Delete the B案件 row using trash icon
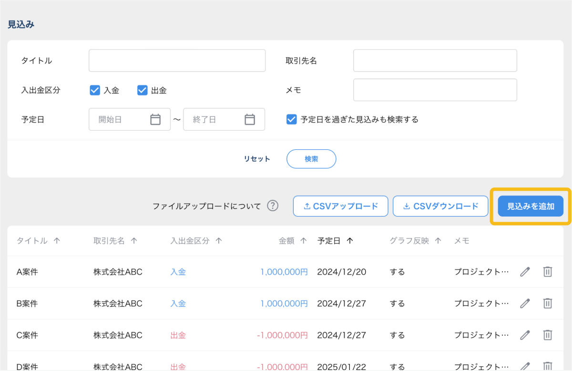 coord(548,303)
